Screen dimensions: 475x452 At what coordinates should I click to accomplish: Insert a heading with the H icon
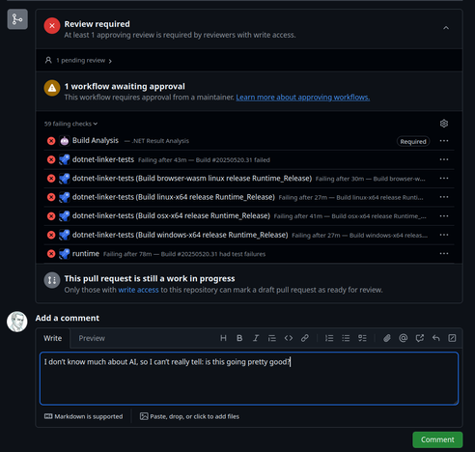pos(223,338)
